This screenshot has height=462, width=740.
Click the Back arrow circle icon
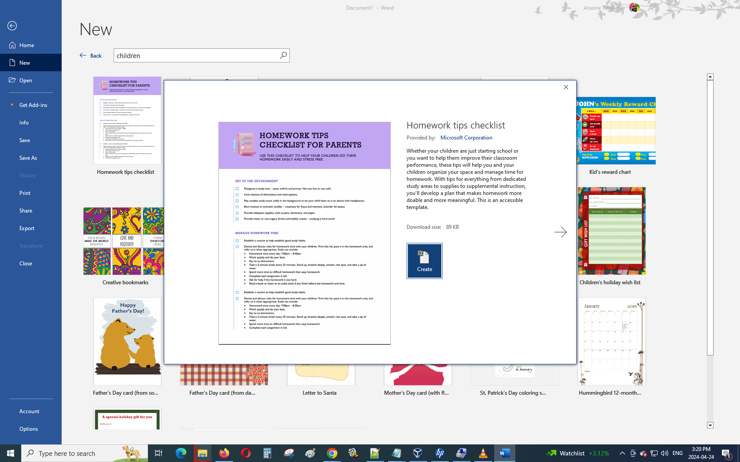click(x=12, y=26)
